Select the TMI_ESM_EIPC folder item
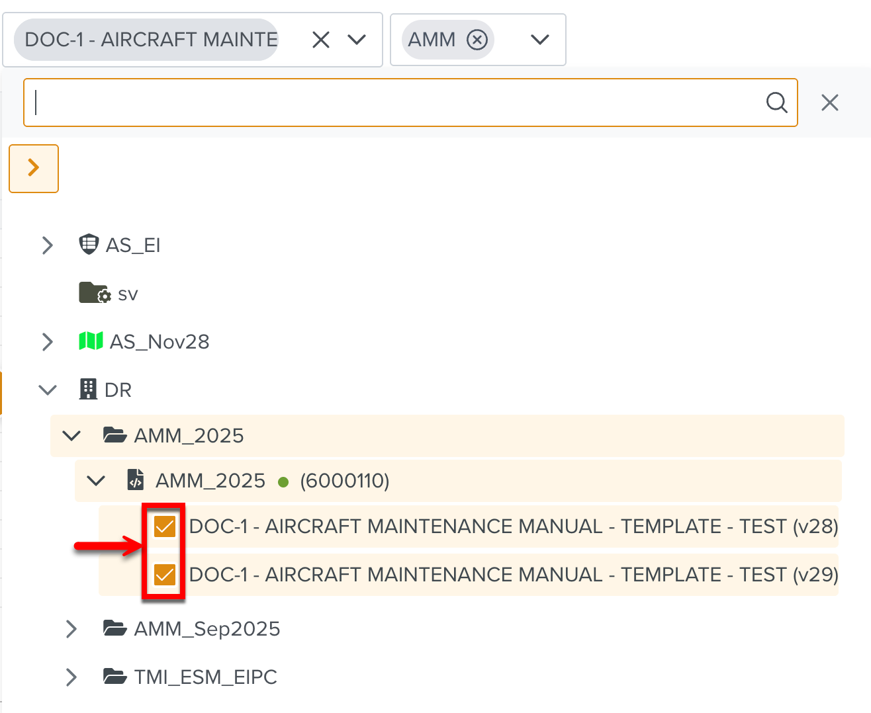Viewport: 871px width, 713px height. point(205,677)
